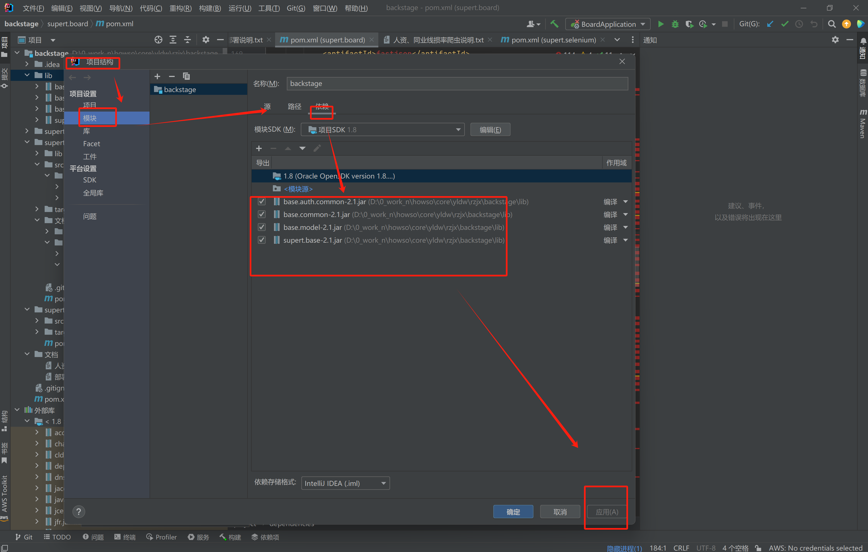Image resolution: width=868 pixels, height=552 pixels.
Task: Toggle export for base.model-2.1.jar
Action: point(262,227)
